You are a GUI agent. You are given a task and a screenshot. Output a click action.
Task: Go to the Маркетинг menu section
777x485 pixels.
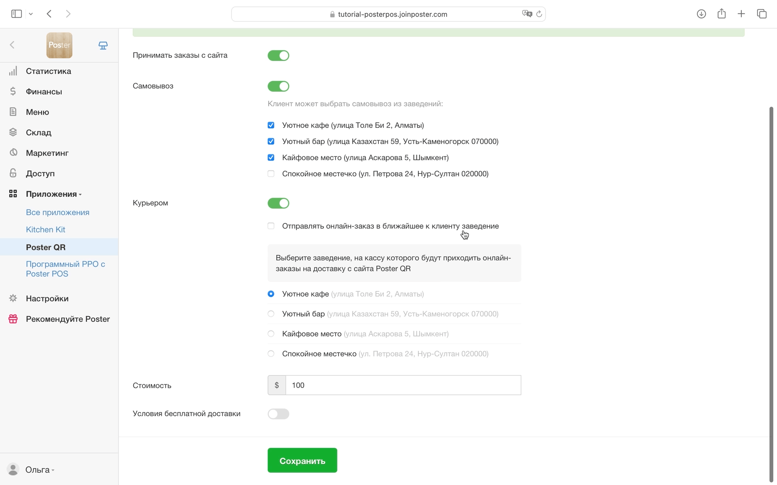(47, 153)
